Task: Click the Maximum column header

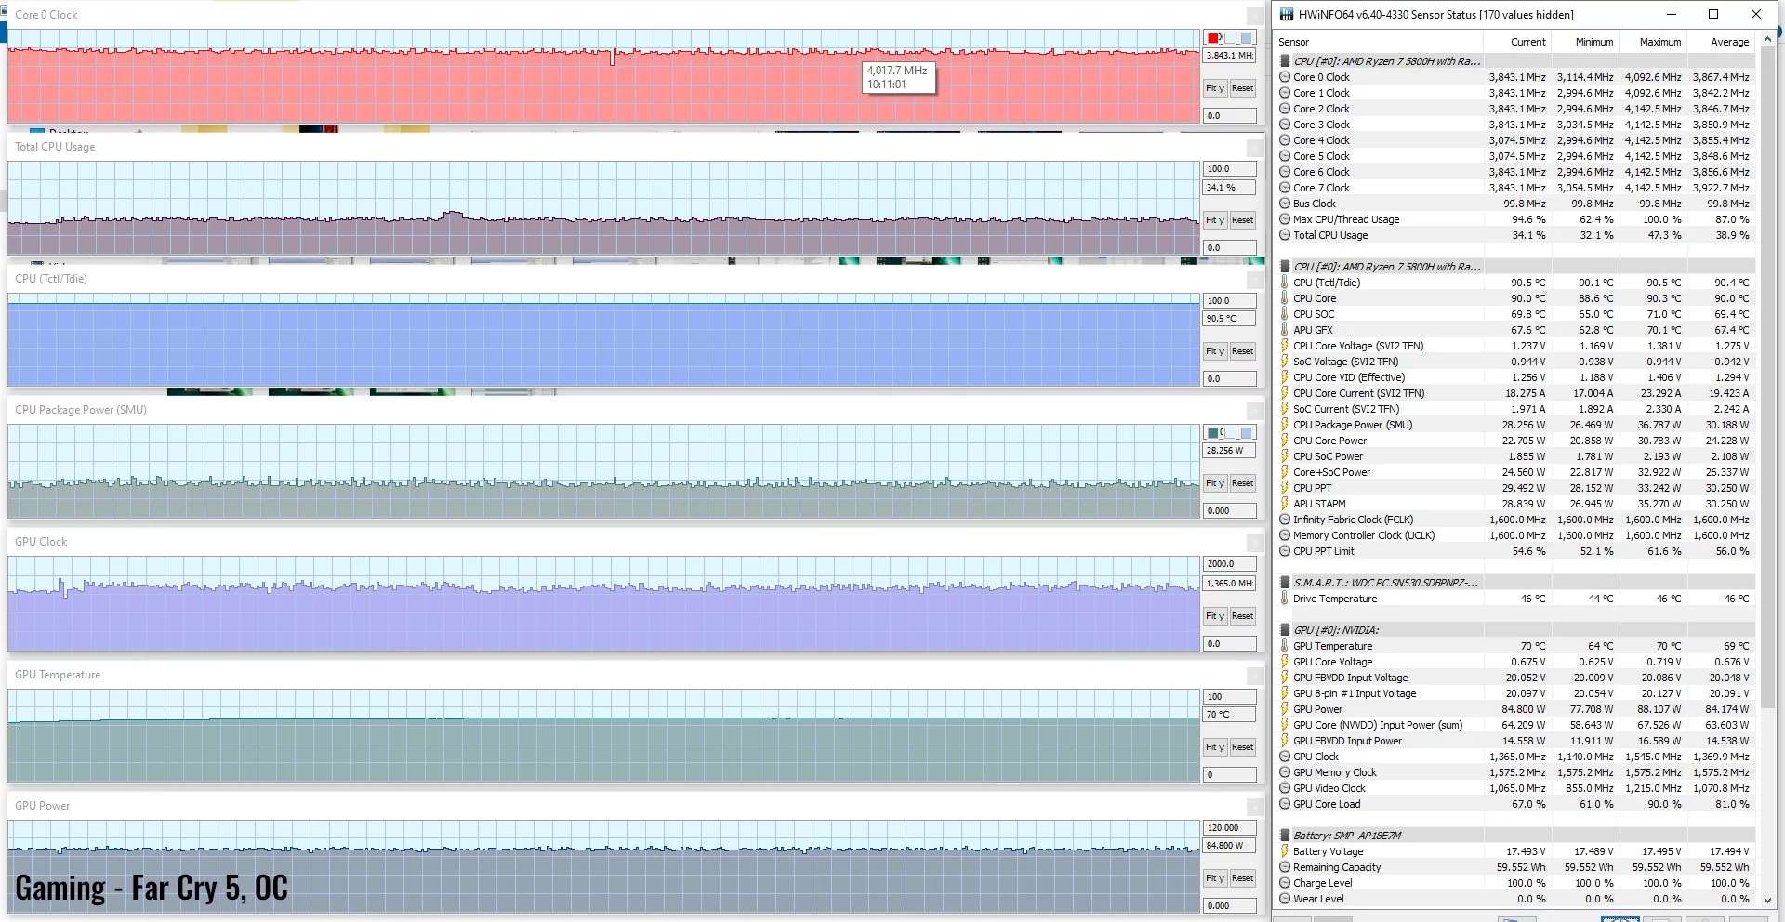Action: coord(1659,42)
